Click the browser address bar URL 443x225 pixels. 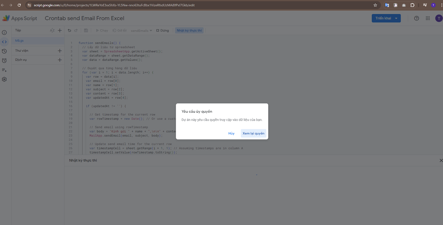point(114,5)
